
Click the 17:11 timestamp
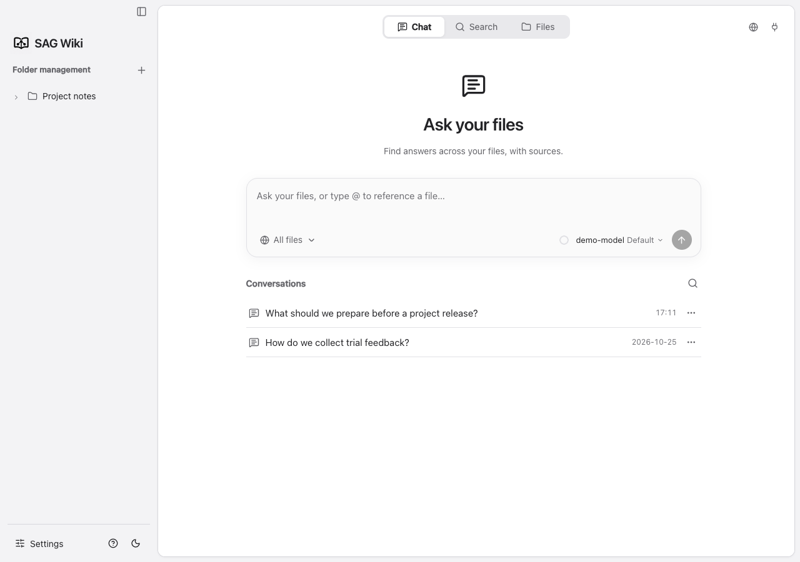point(666,313)
